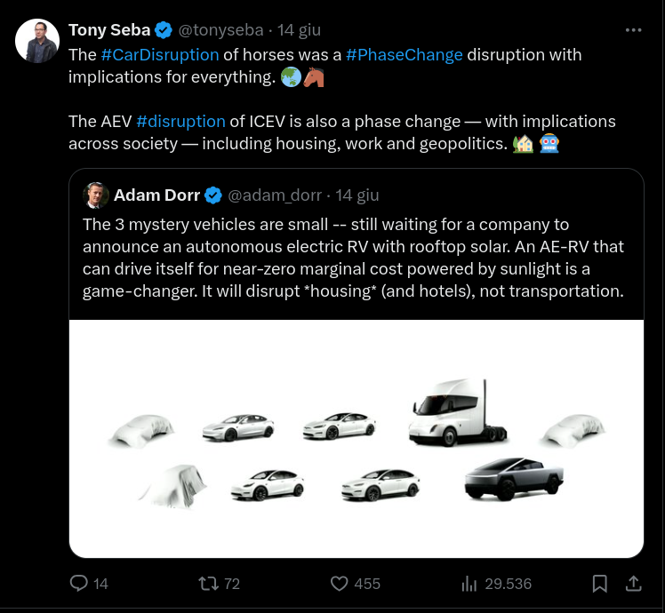Click the Tony Seba display name
Image resolution: width=665 pixels, height=613 pixels.
pyautogui.click(x=109, y=30)
